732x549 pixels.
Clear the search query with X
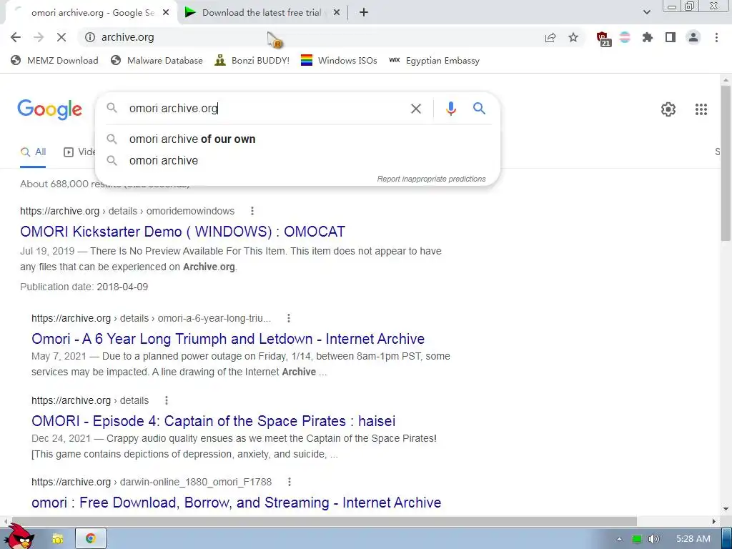(415, 109)
